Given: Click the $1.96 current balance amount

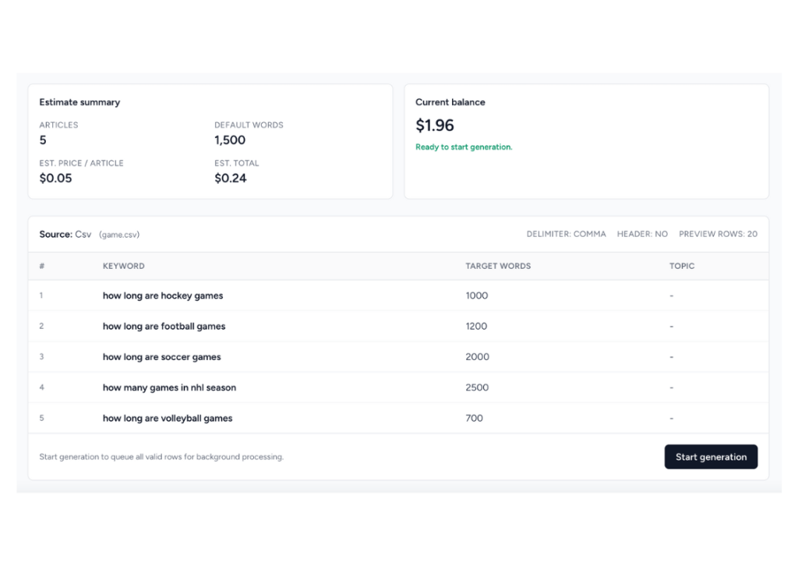Looking at the screenshot, I should (434, 126).
